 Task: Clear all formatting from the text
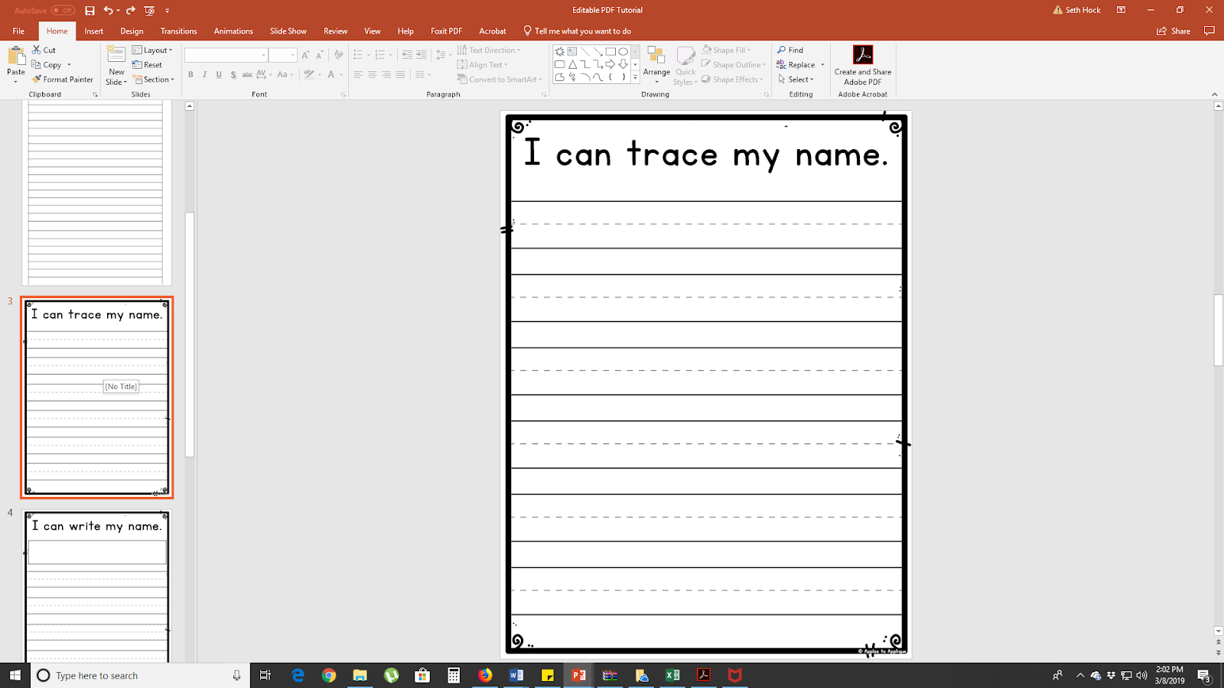click(338, 55)
